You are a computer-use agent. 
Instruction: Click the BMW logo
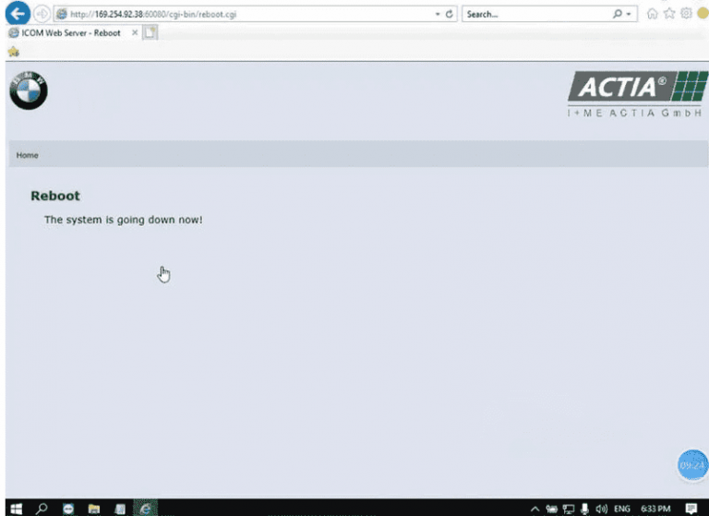click(x=28, y=90)
